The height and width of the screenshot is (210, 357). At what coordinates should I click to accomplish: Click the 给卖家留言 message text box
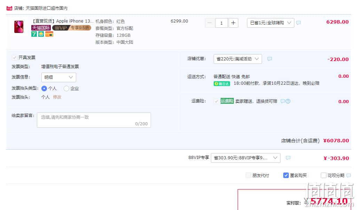pos(94,120)
